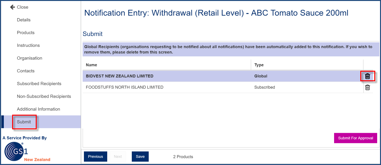Screen dimensions: 381x165
Task: Delete BIDVEST NEW ZEALAND LIMITED recipient trash icon
Action: (367, 76)
